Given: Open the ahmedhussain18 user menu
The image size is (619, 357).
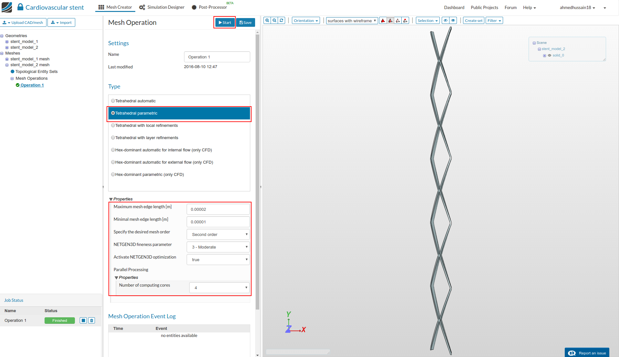Looking at the screenshot, I should click(577, 7).
